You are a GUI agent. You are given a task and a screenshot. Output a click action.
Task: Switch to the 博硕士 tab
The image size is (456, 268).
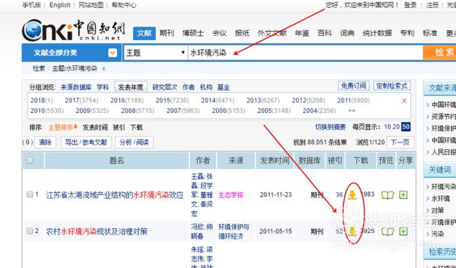193,33
